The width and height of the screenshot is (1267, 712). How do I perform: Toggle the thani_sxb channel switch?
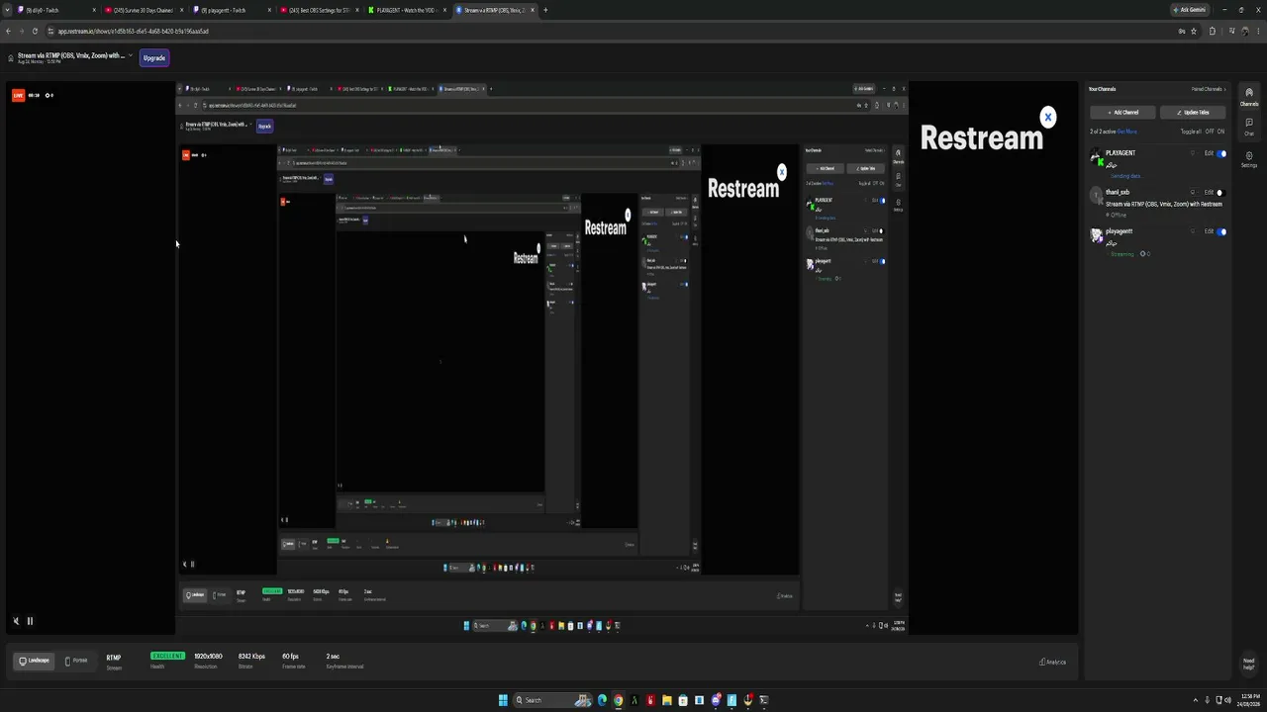click(x=1221, y=192)
